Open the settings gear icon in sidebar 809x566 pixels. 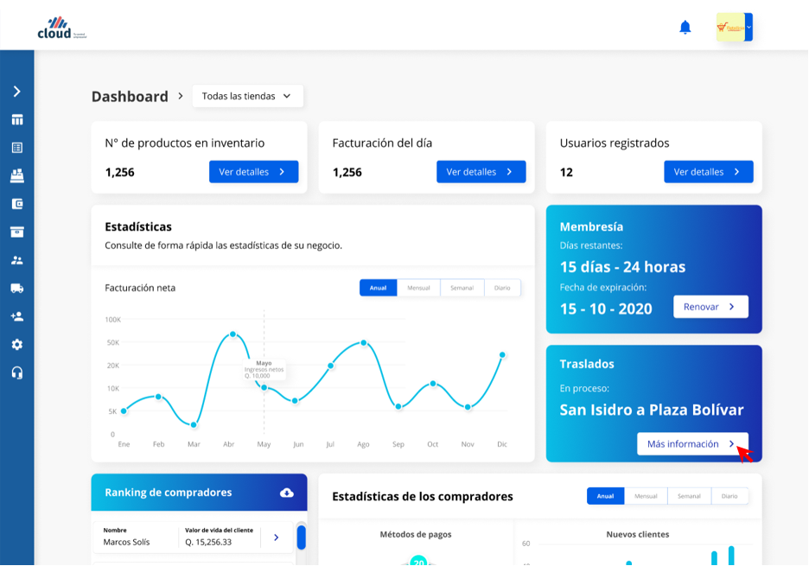(17, 344)
